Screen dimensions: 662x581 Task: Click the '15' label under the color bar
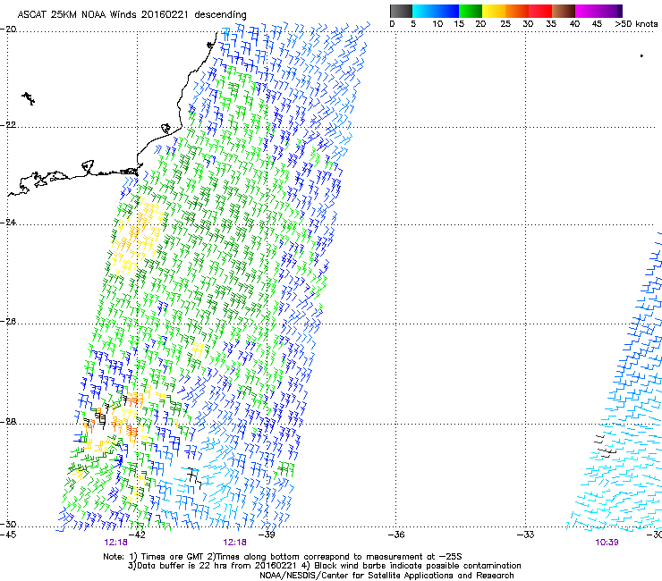(459, 24)
